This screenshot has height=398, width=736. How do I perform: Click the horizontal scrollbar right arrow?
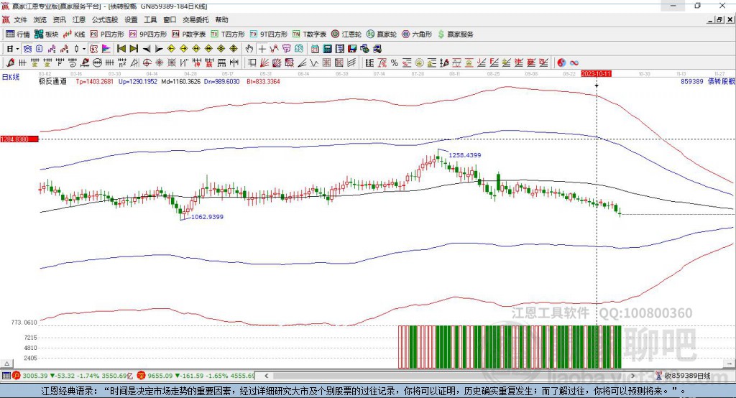tap(632, 376)
